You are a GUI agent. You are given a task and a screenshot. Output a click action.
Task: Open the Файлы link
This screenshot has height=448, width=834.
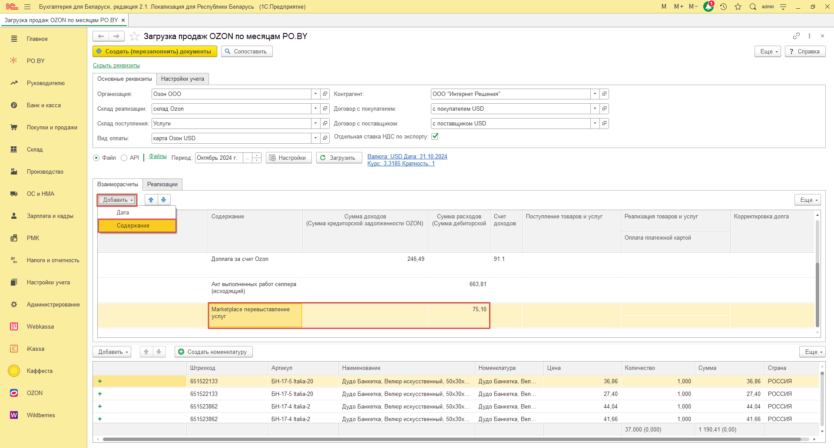click(158, 156)
